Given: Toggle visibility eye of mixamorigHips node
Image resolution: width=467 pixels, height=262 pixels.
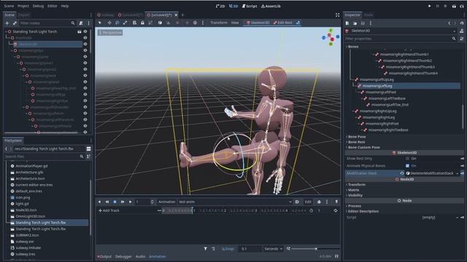Looking at the screenshot, I should [85, 50].
